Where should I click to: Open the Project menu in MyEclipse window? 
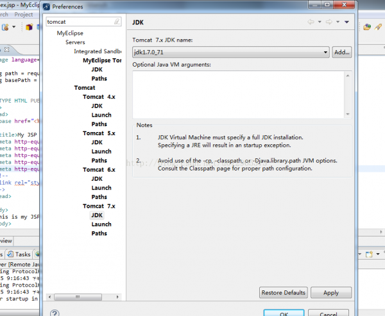click(x=24, y=15)
